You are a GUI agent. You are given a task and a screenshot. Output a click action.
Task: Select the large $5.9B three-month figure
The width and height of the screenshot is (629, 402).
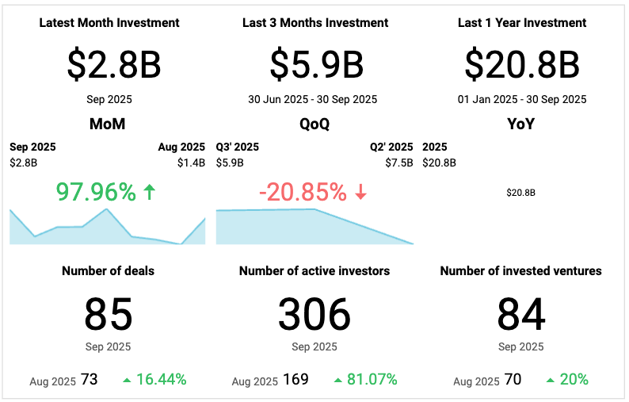315,64
